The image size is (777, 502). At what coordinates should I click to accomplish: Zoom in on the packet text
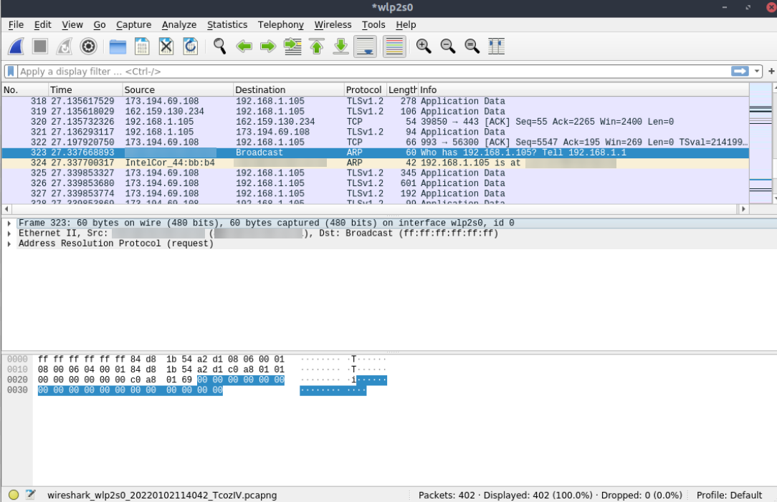coord(424,47)
